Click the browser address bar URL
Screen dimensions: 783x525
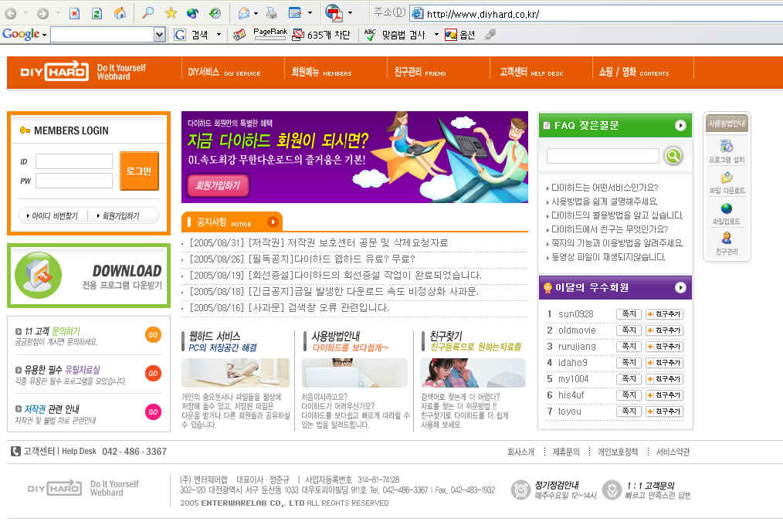[x=483, y=14]
